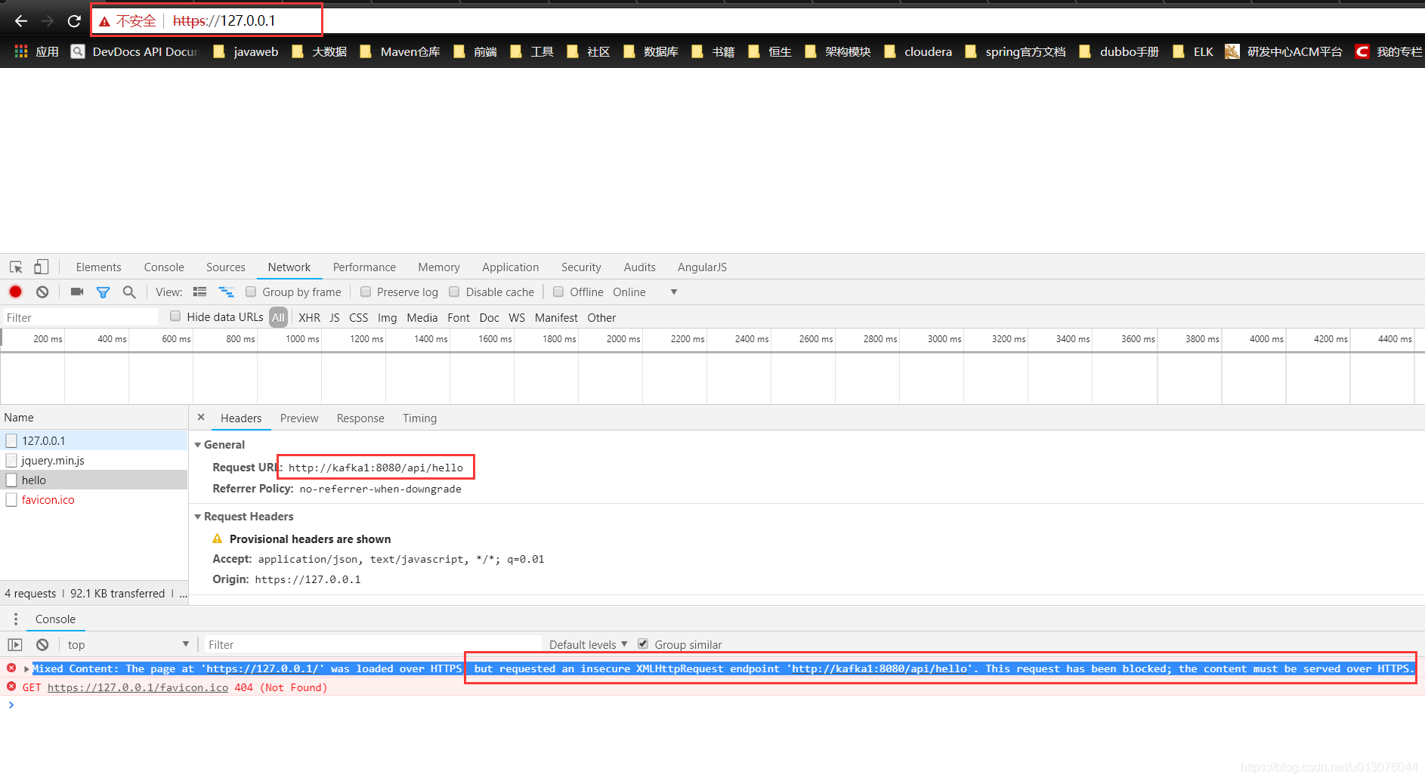Filter requests by XHR type
1425x781 pixels.
coord(309,318)
